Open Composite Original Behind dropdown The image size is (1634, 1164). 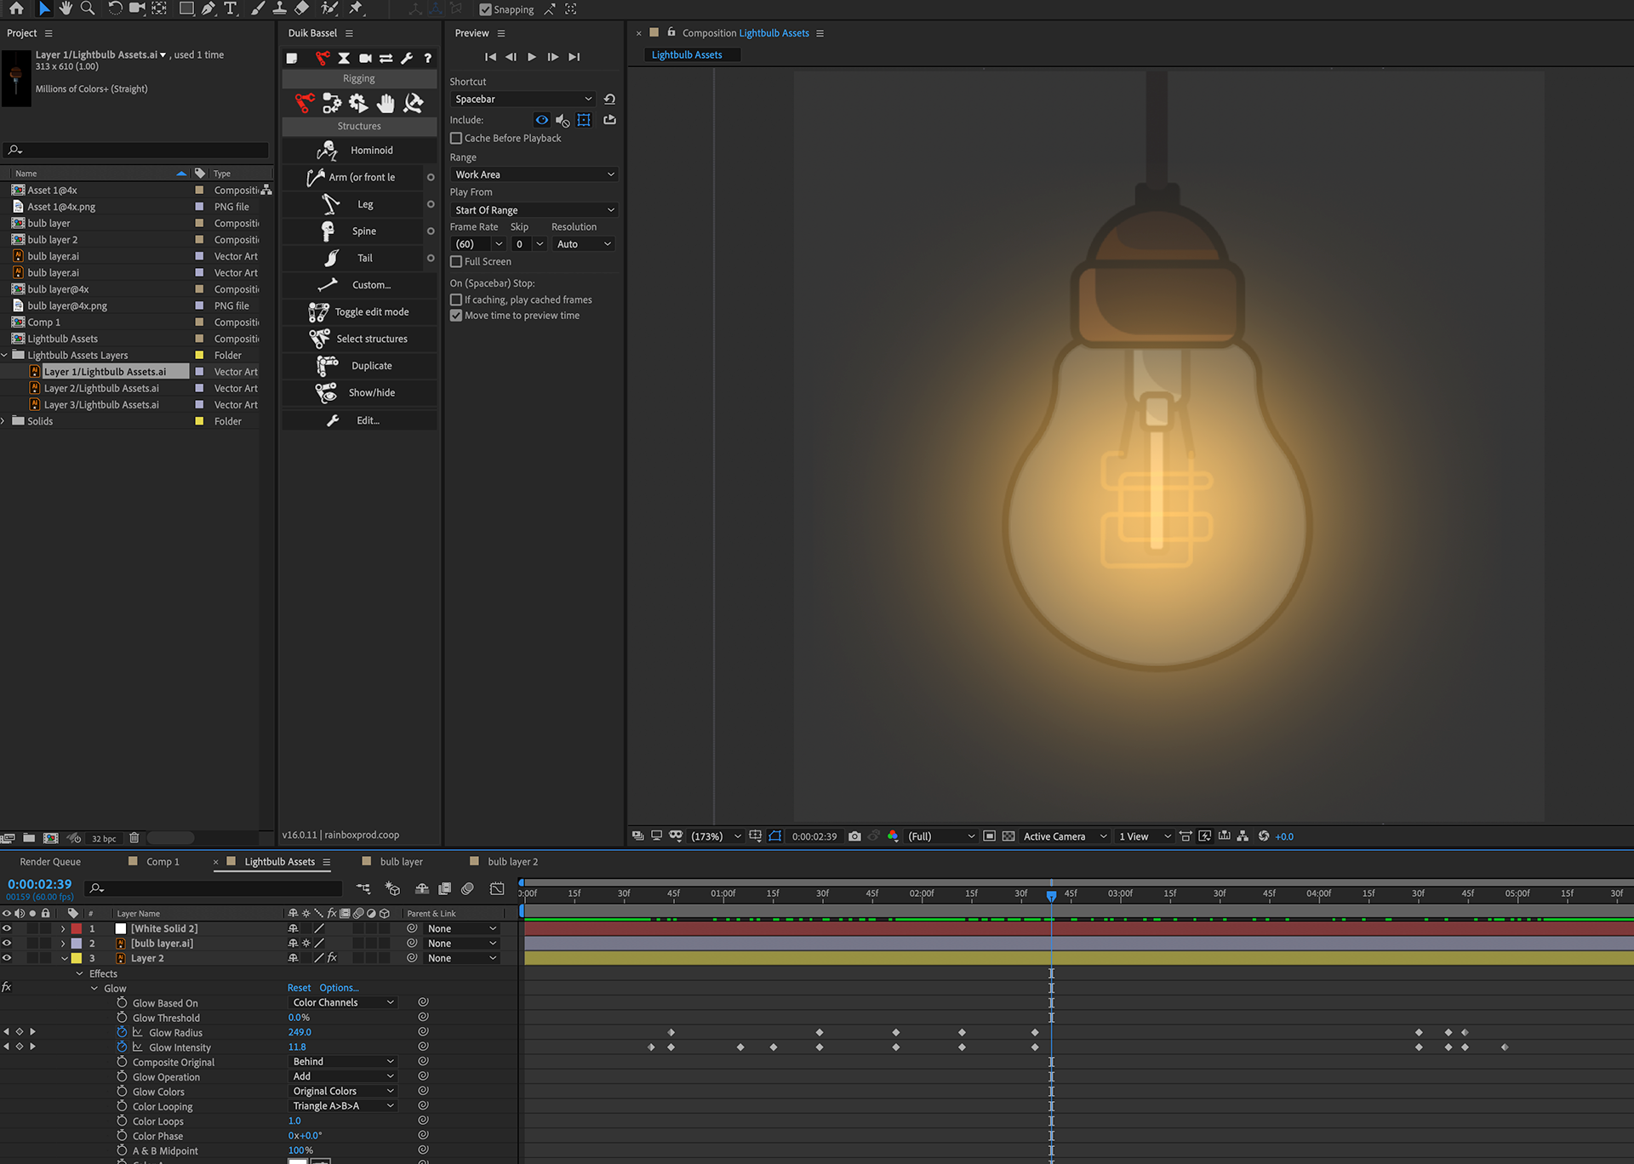click(x=343, y=1062)
